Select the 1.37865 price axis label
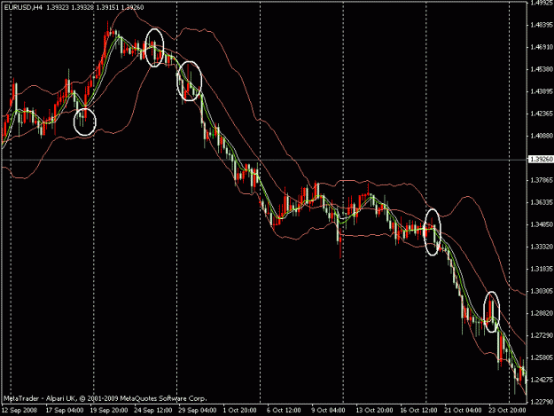Screen dimensions: 554x416 point(542,180)
